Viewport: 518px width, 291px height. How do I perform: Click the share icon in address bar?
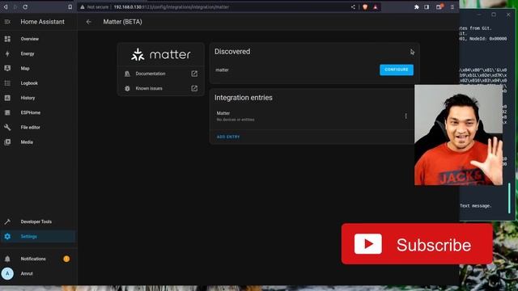tap(353, 7)
